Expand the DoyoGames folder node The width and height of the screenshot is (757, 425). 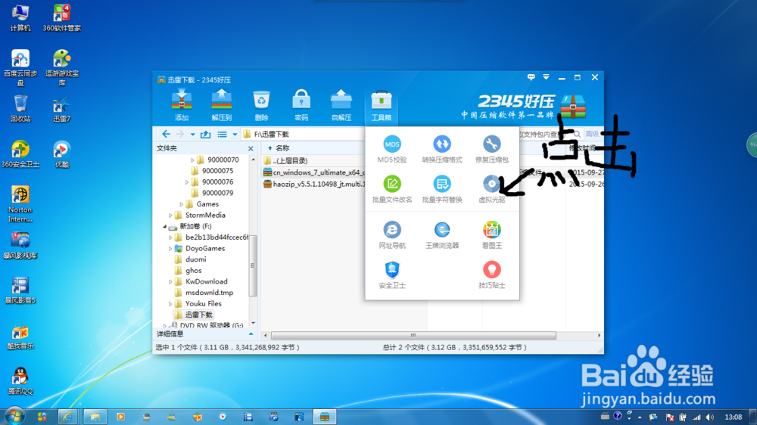tap(170, 249)
